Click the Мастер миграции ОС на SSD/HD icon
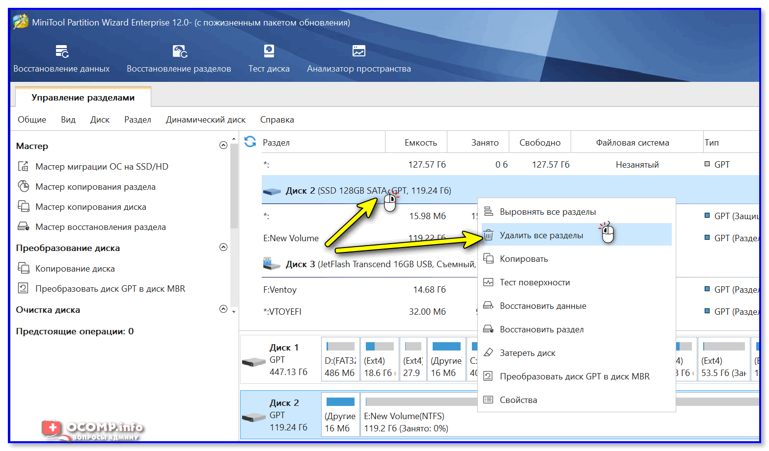Viewport: 769px width, 451px height. pos(23,166)
